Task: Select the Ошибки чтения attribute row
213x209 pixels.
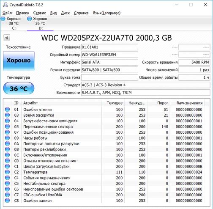Action: [104, 110]
